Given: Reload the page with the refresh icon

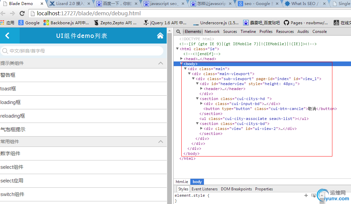Looking at the screenshot, I should [22, 14].
